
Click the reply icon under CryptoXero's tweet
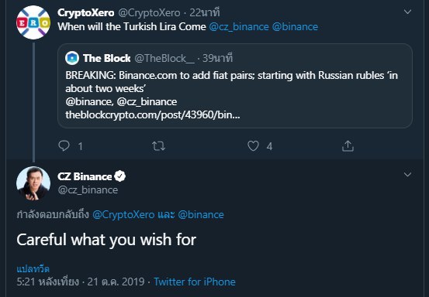64,145
